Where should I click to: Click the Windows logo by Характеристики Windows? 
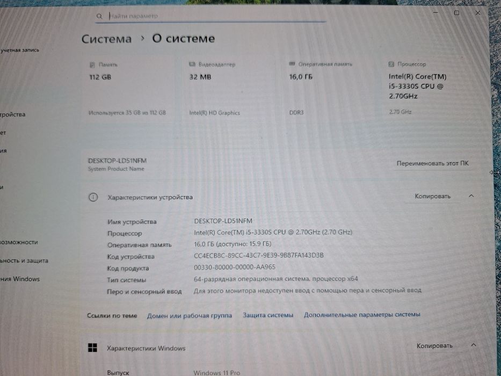[x=92, y=348]
